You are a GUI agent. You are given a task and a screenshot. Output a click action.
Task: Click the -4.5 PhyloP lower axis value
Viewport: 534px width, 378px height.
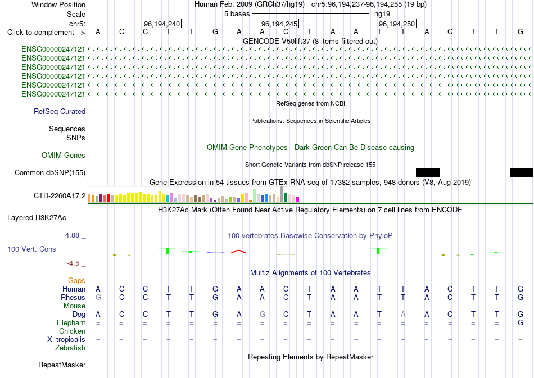[73, 263]
